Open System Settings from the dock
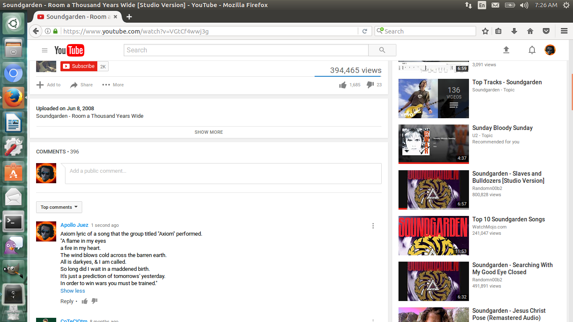Screen dimensions: 573x322 click(13, 148)
